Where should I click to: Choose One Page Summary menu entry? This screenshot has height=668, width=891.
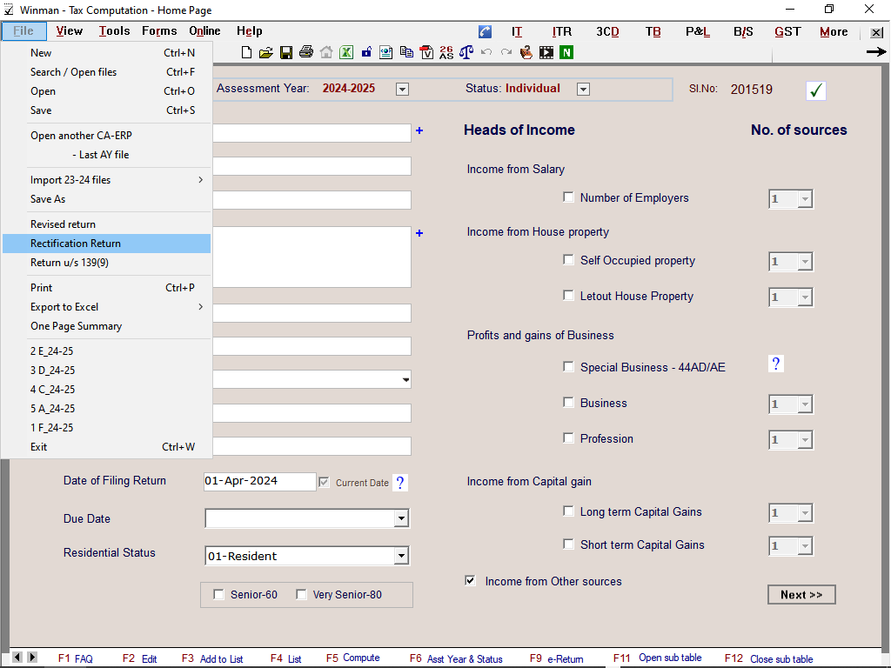pos(76,326)
